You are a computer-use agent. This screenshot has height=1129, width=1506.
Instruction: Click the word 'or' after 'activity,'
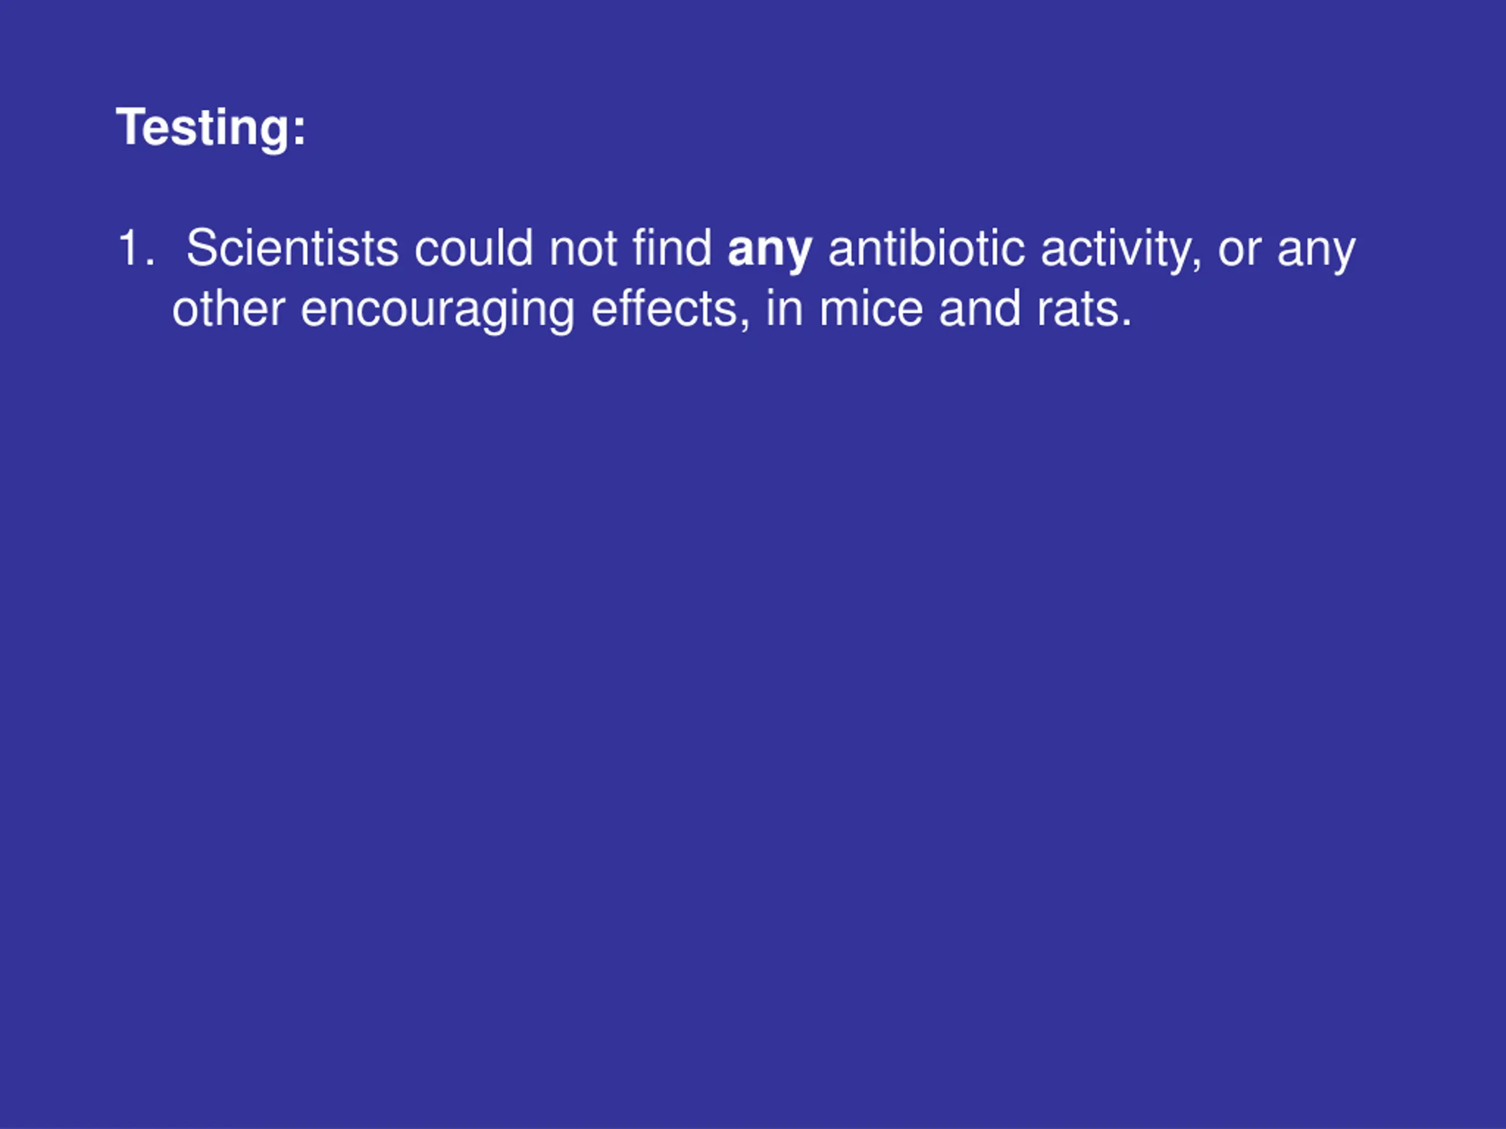(1239, 251)
